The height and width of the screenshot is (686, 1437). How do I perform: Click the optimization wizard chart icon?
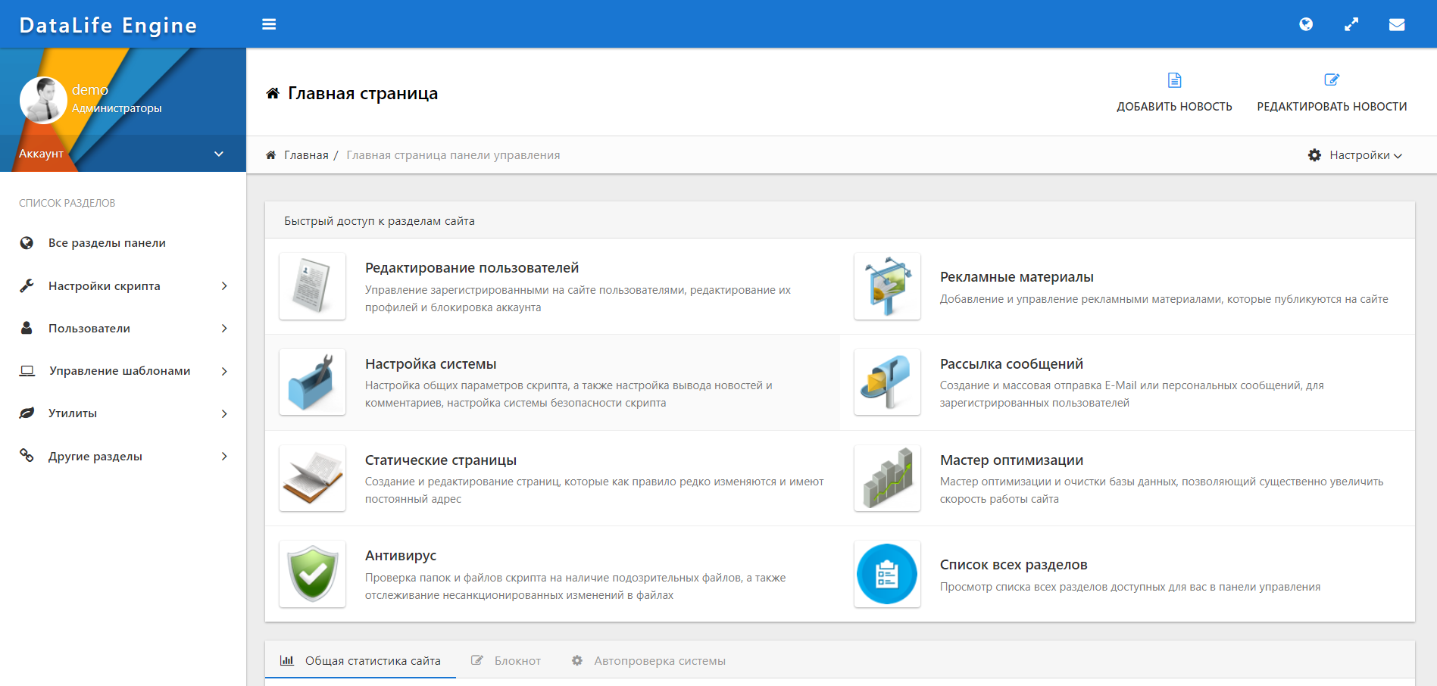[887, 479]
